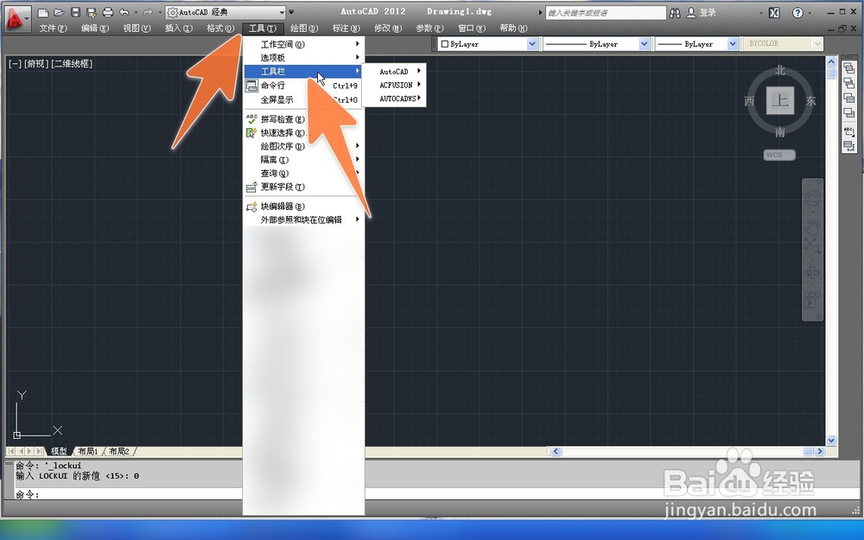Open the 编辑(E) menu
The width and height of the screenshot is (864, 540).
click(x=95, y=29)
